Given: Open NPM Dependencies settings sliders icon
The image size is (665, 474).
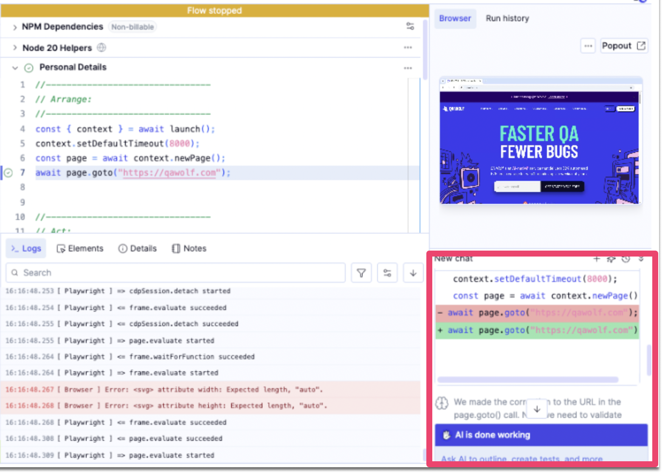Looking at the screenshot, I should pos(410,26).
